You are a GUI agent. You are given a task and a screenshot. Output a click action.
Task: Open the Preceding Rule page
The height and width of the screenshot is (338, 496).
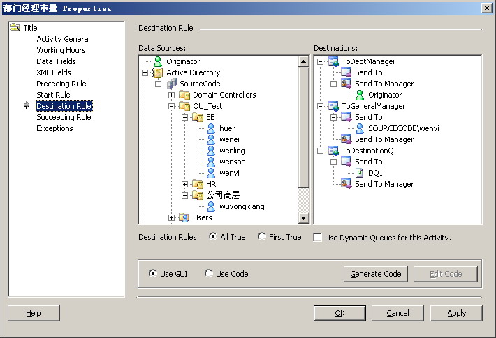61,84
